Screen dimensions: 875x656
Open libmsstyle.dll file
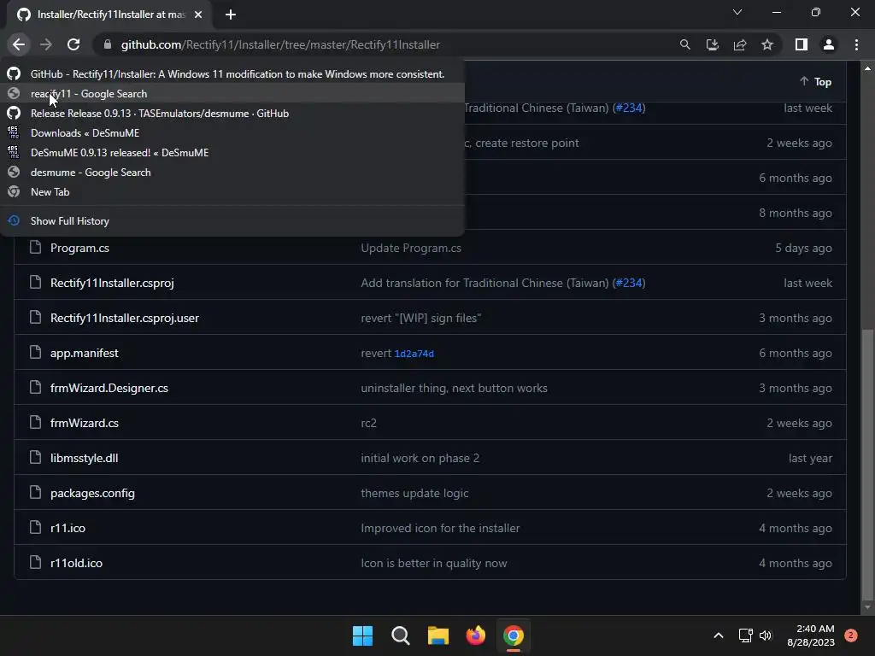point(85,458)
